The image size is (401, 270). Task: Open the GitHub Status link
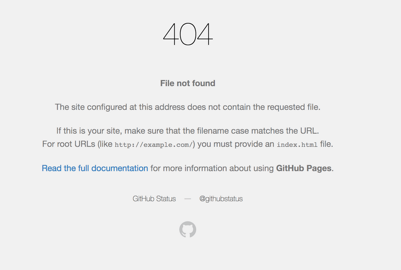pyautogui.click(x=154, y=198)
